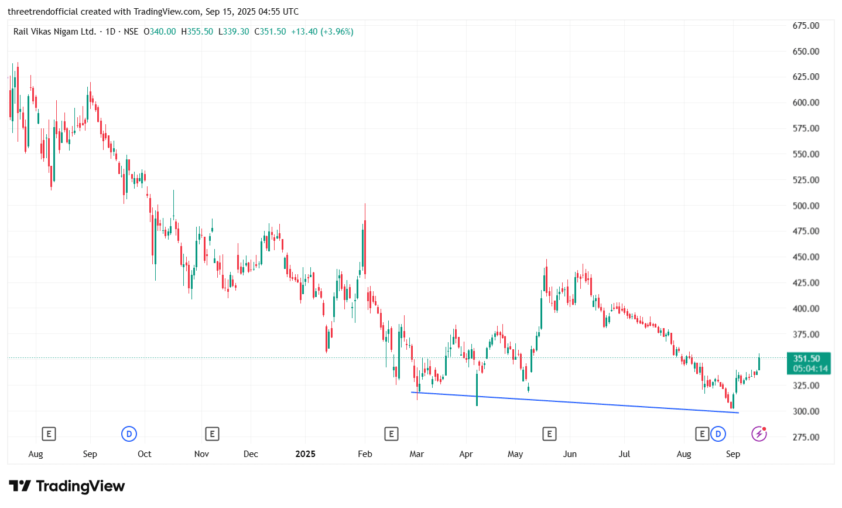
Task: Click the 300.00 price axis label
Action: pyautogui.click(x=806, y=411)
